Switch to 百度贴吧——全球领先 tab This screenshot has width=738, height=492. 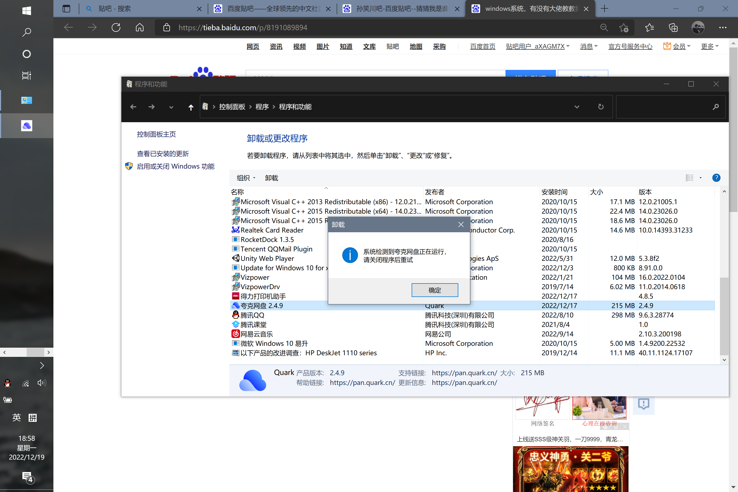click(272, 8)
